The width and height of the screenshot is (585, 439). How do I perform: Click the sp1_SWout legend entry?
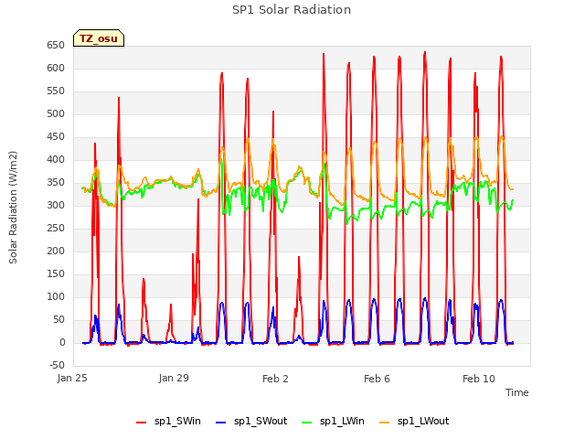(x=252, y=421)
